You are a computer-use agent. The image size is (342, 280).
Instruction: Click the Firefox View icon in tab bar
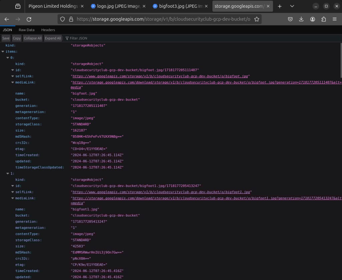18,6
